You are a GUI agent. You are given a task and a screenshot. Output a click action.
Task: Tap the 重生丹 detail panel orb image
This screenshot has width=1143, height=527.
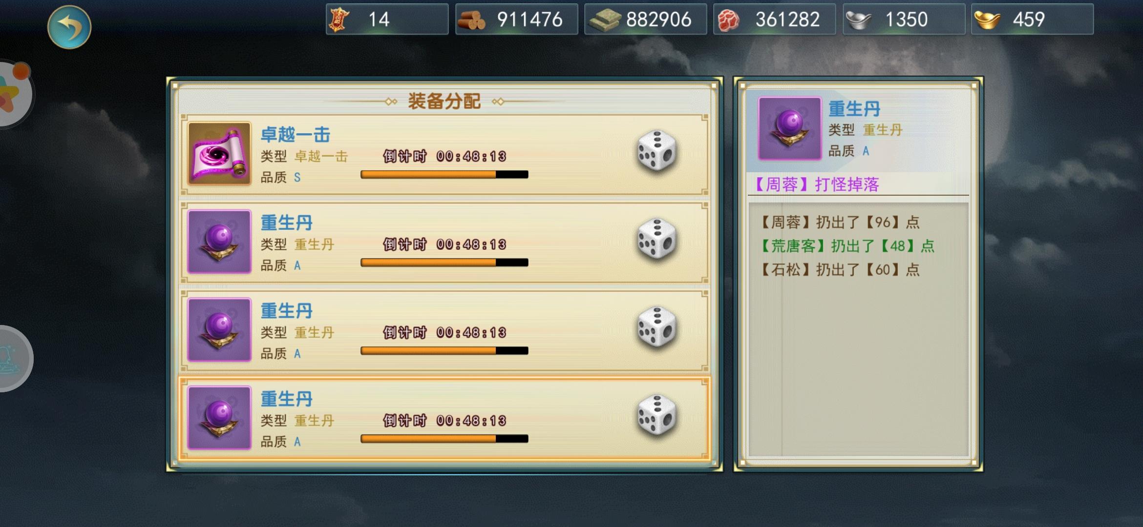[789, 128]
